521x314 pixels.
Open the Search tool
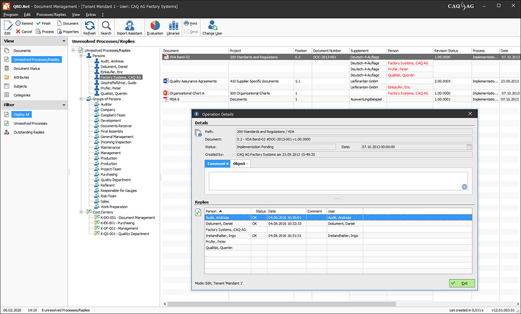106,27
